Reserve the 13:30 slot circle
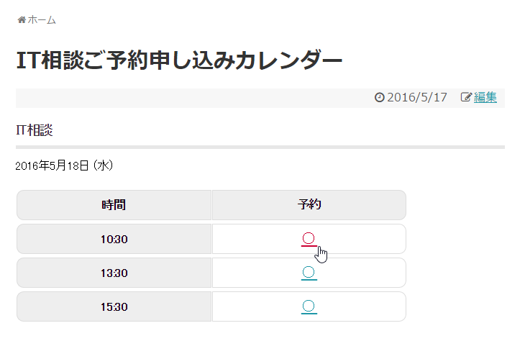The image size is (525, 359). click(x=309, y=272)
